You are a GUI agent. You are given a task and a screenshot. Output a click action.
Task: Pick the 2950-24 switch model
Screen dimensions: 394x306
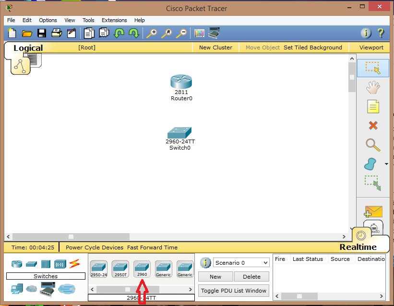(x=99, y=269)
